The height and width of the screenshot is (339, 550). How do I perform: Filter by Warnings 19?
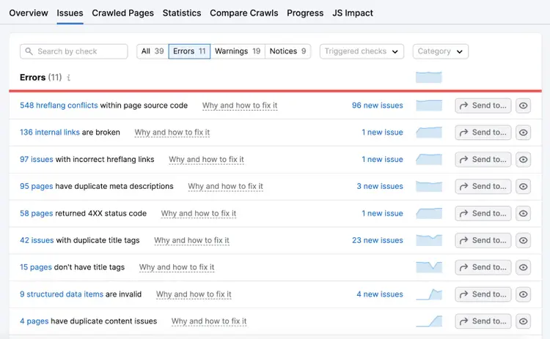238,51
